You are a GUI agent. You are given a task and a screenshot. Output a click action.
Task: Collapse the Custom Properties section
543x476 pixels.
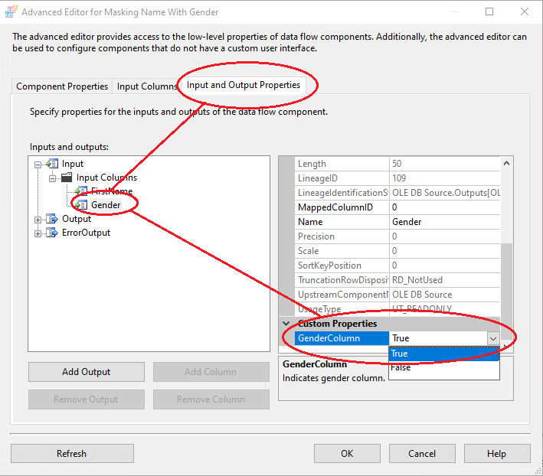point(287,324)
